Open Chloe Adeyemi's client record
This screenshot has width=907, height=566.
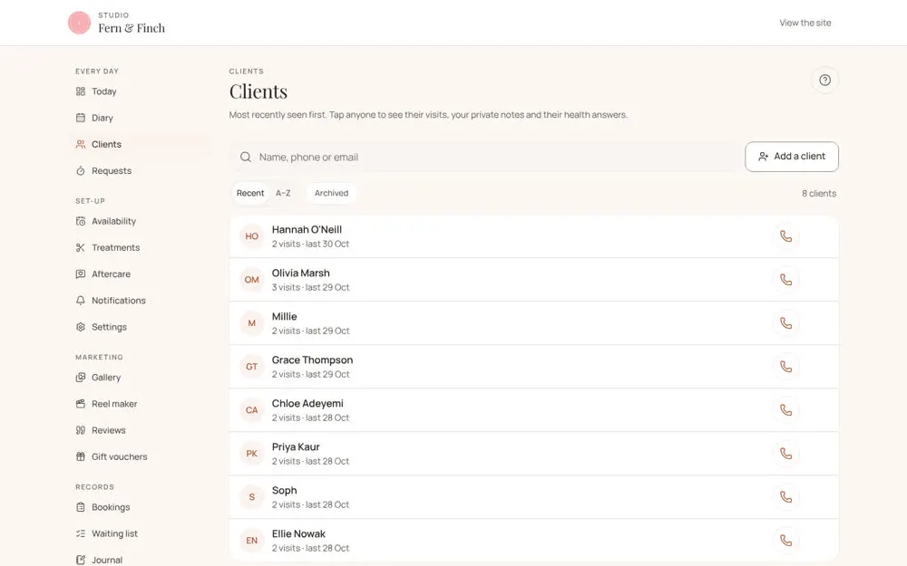(533, 410)
